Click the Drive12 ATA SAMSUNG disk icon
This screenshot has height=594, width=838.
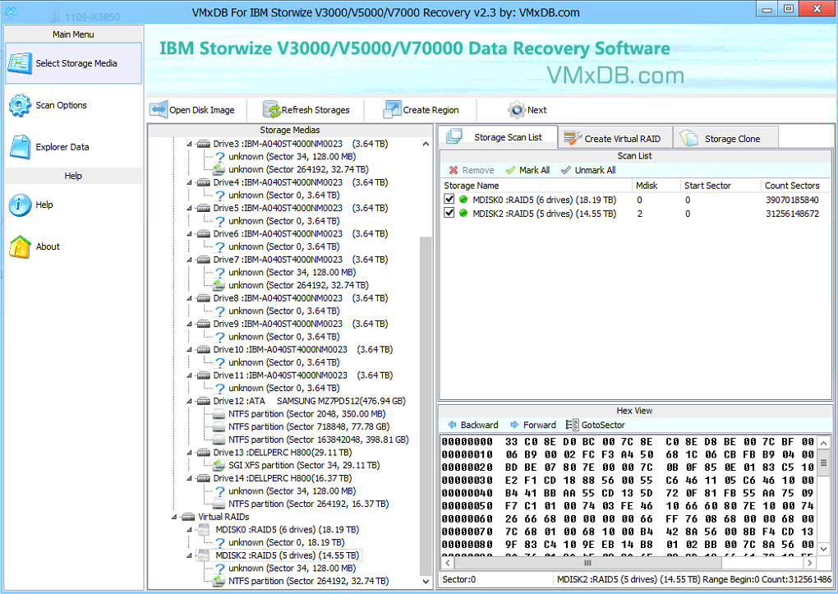203,401
